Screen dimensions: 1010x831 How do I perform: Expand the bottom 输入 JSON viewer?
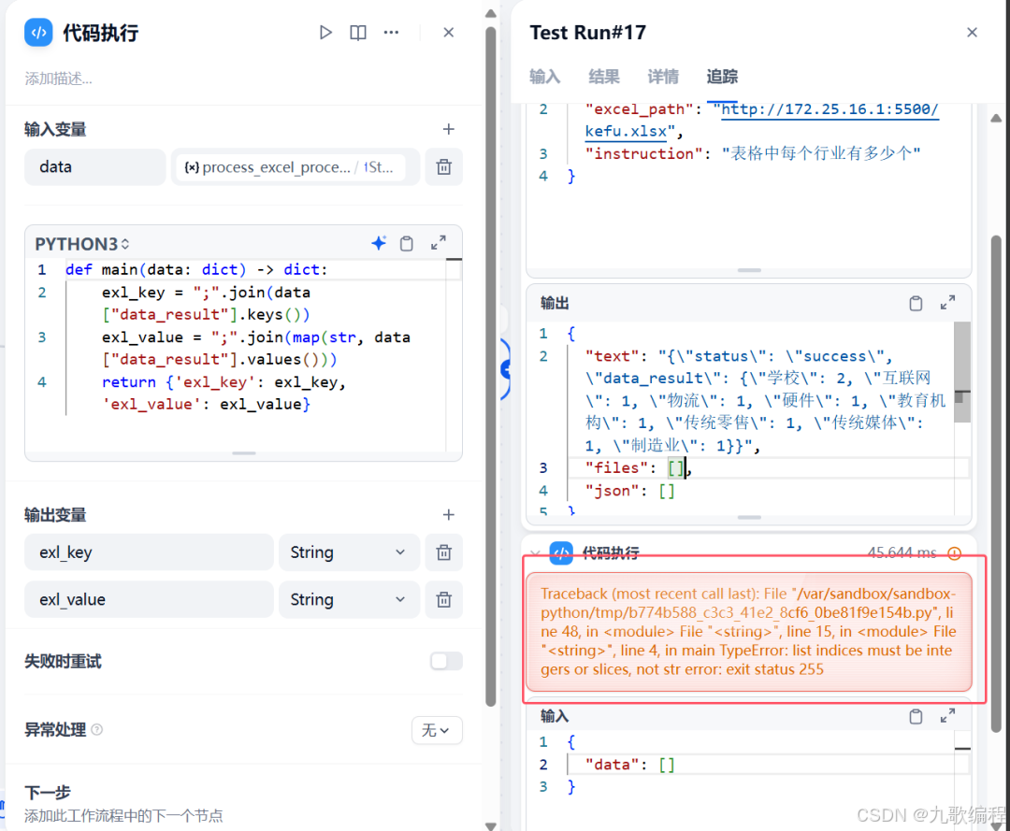coord(947,716)
